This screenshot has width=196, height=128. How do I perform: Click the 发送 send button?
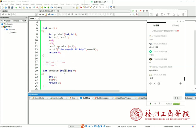click(177, 98)
